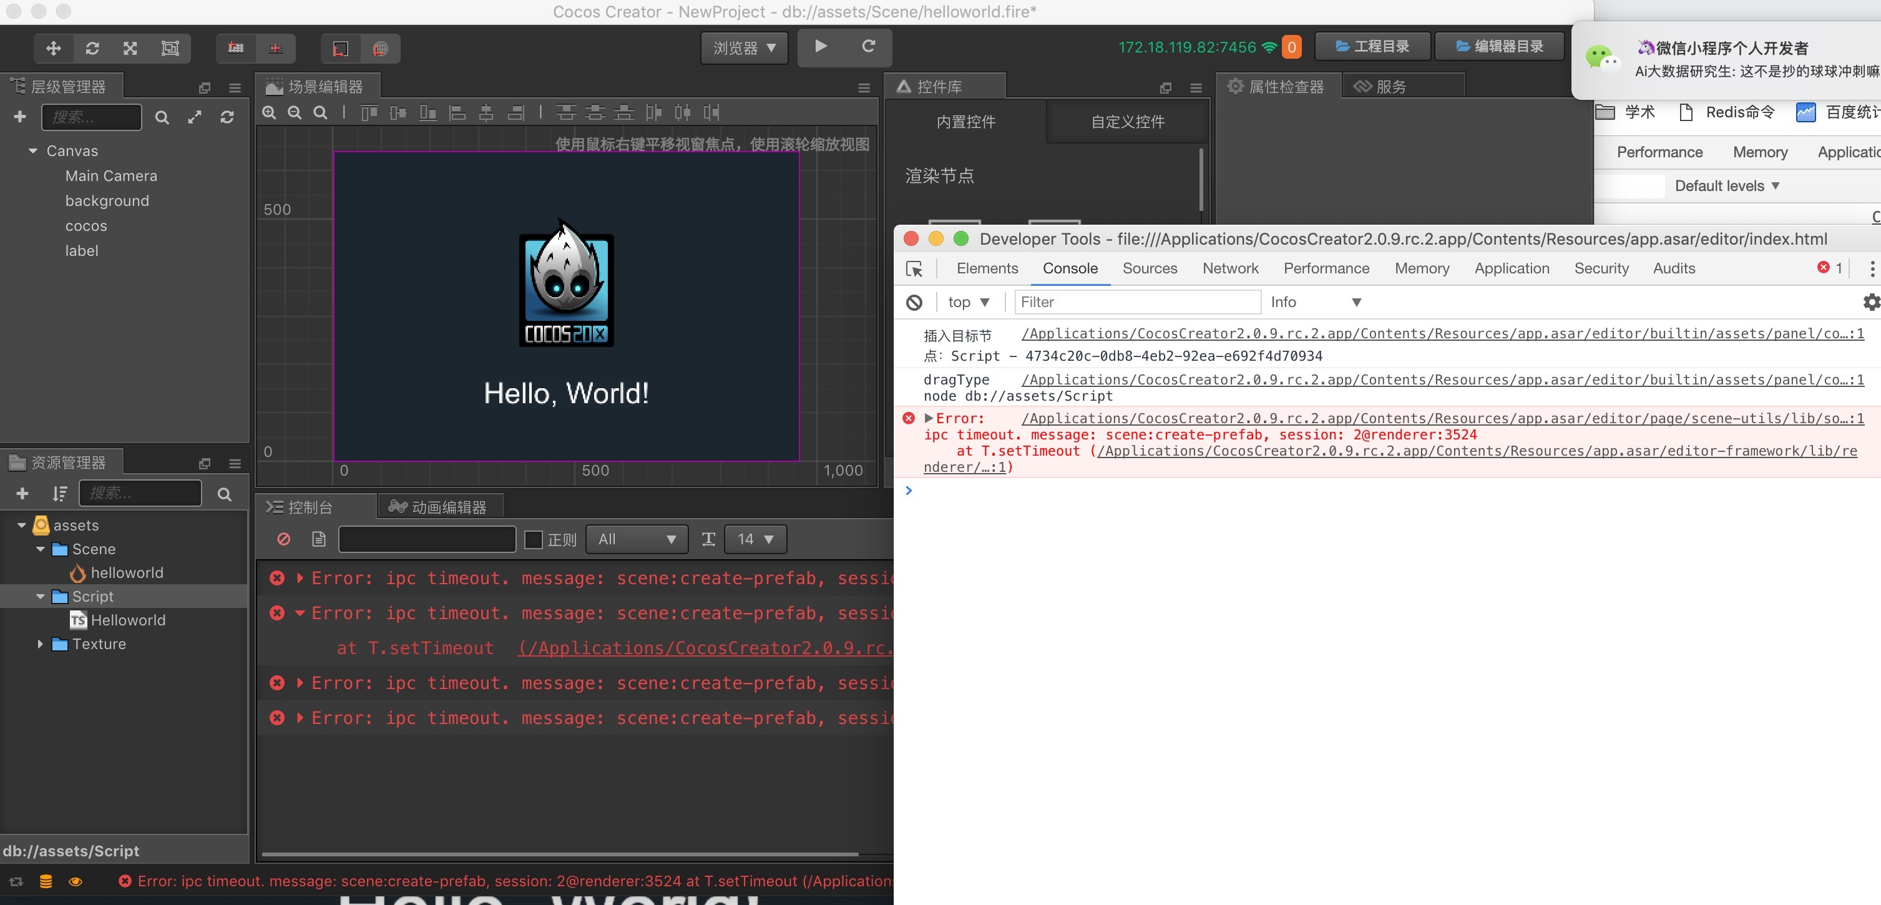Open the Sources tab in DevTools

pyautogui.click(x=1150, y=268)
